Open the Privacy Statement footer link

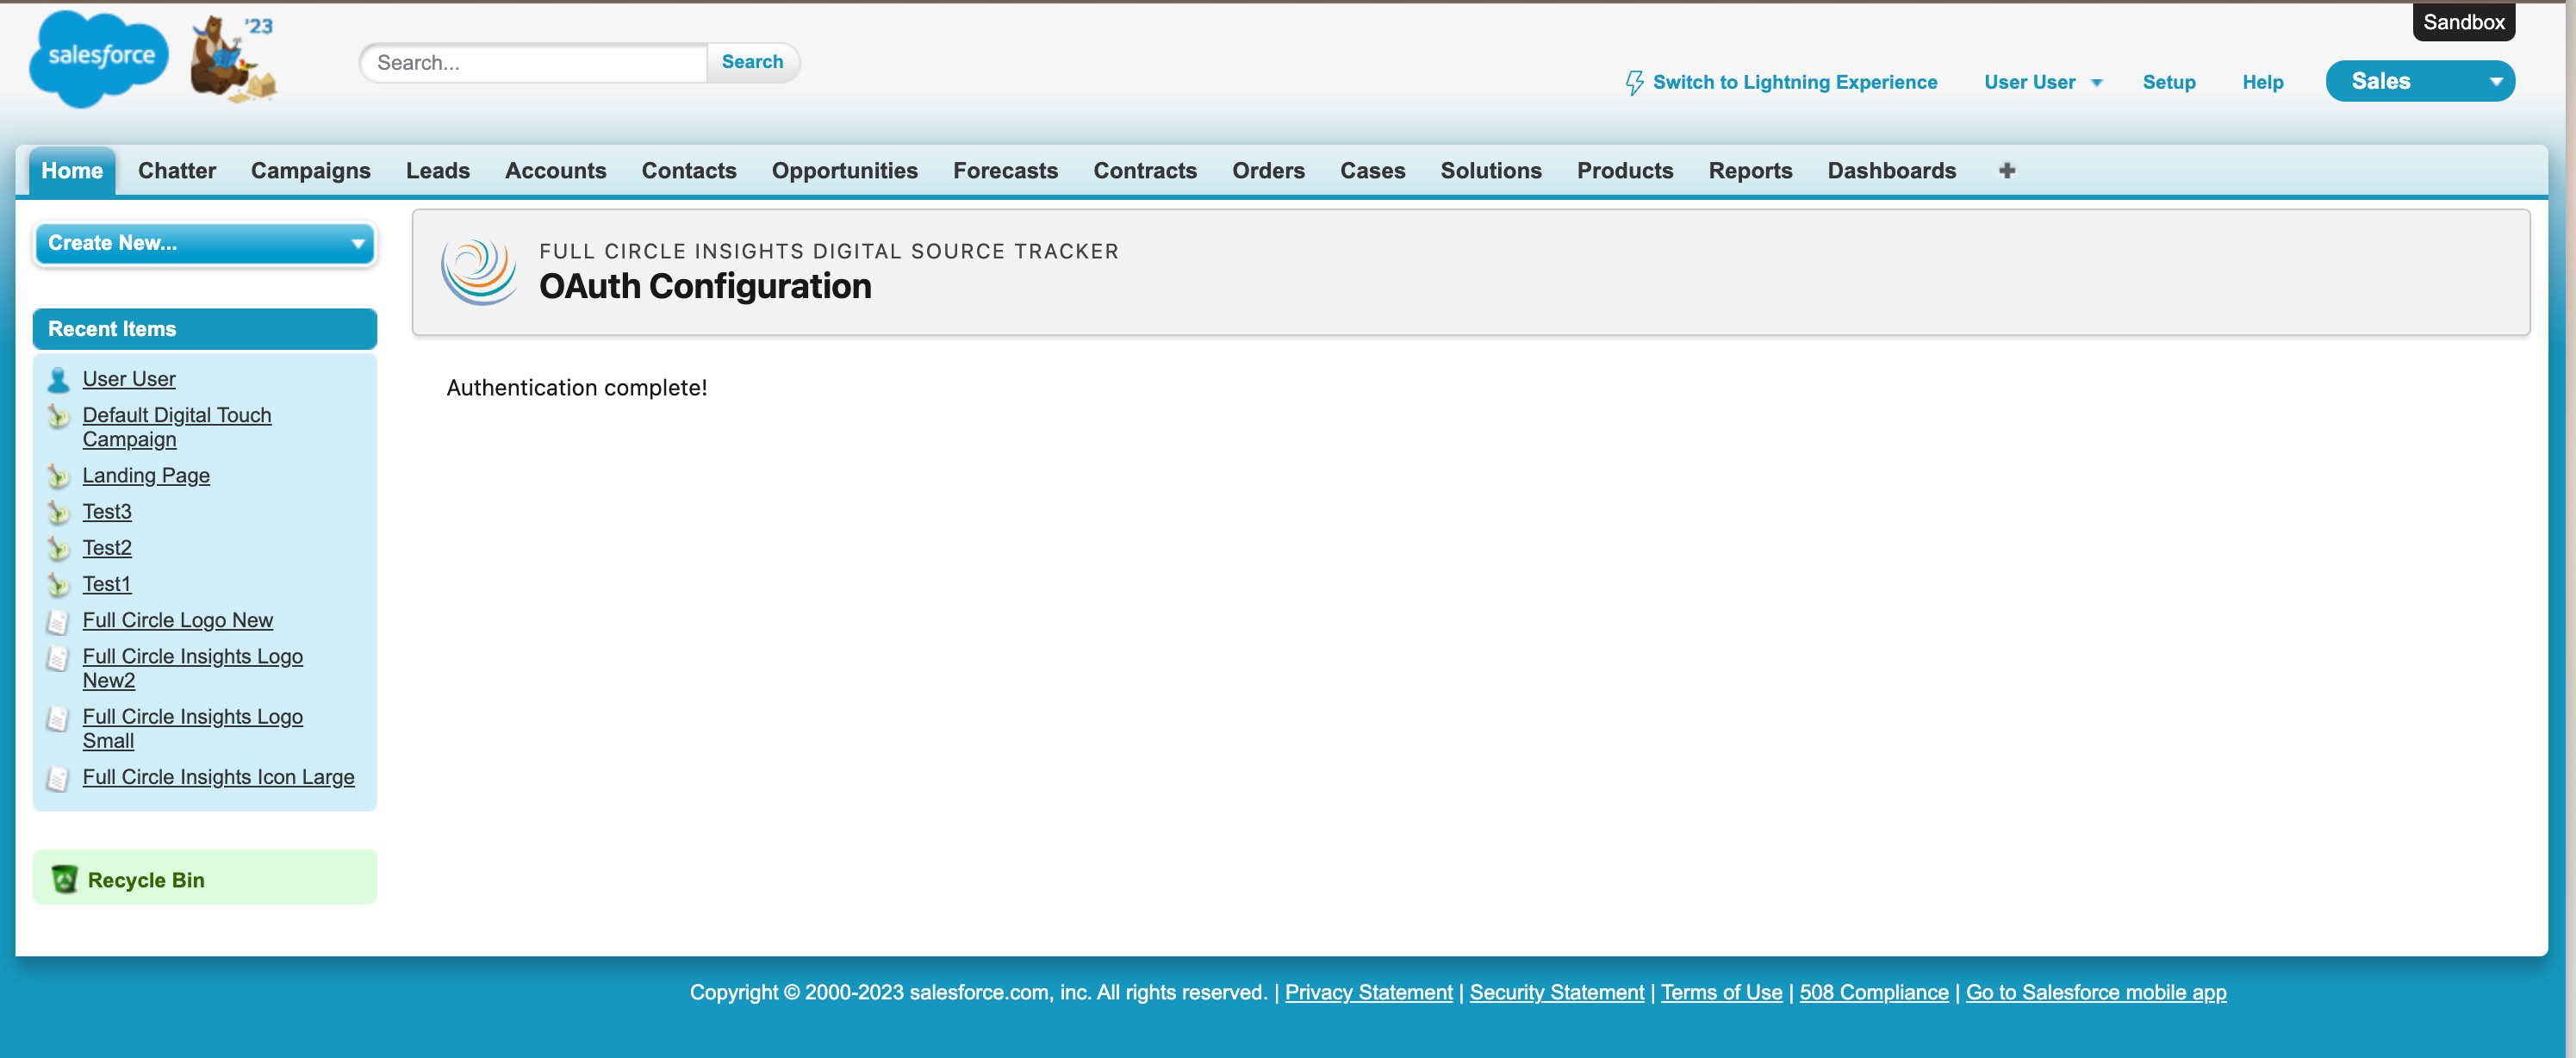pos(1369,992)
